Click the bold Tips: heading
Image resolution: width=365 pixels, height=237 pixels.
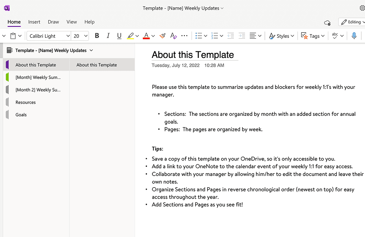157,149
